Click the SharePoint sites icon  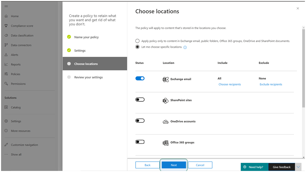pos(165,101)
